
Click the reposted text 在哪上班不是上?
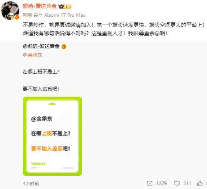pos(41,72)
